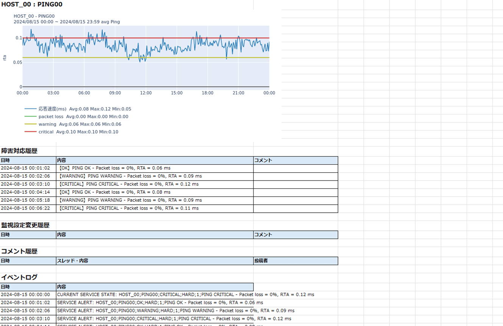Select the 日時 header under 監視設定変更履歴
503x326 pixels.
[28, 235]
